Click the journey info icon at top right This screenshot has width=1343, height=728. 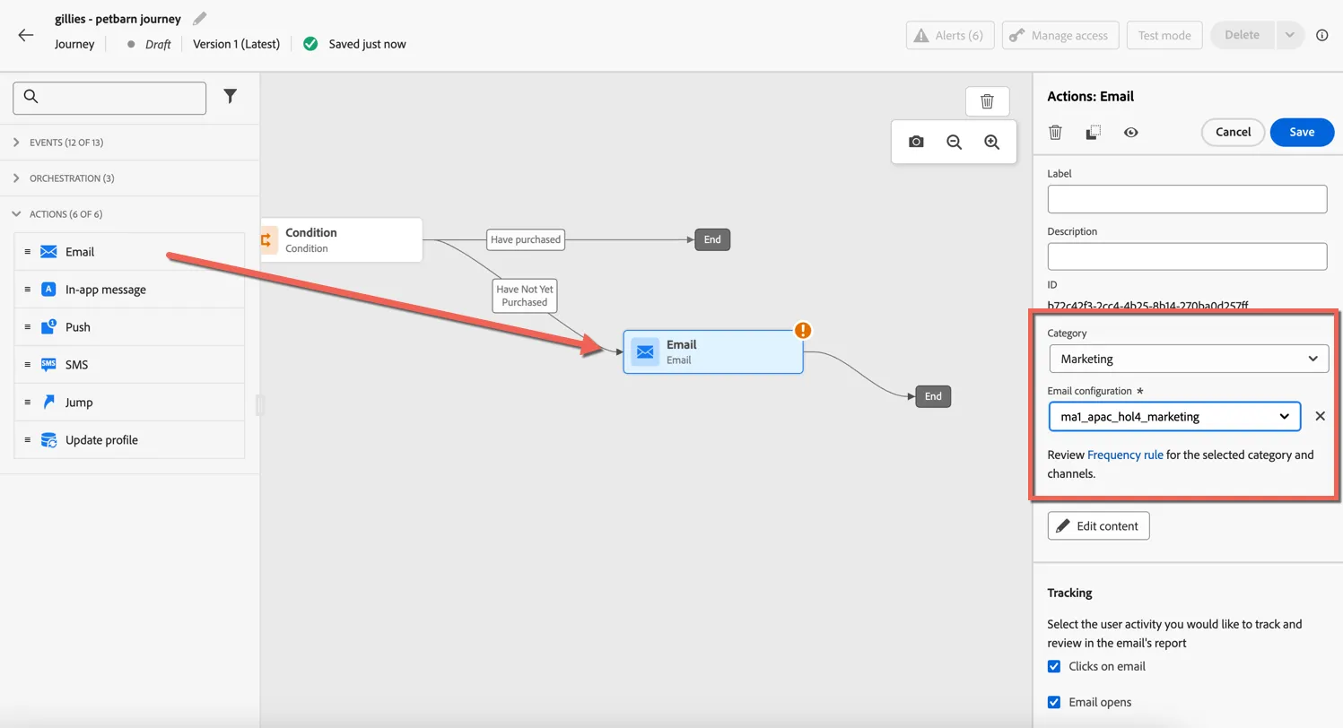coord(1321,35)
